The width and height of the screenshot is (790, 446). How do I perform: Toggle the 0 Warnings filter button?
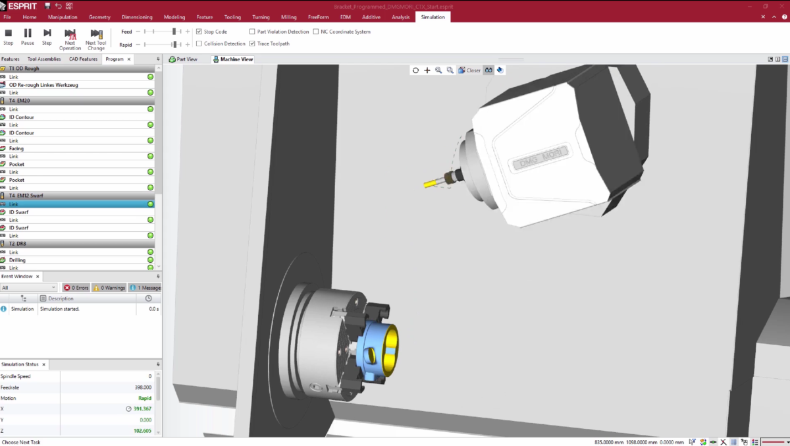pyautogui.click(x=109, y=288)
